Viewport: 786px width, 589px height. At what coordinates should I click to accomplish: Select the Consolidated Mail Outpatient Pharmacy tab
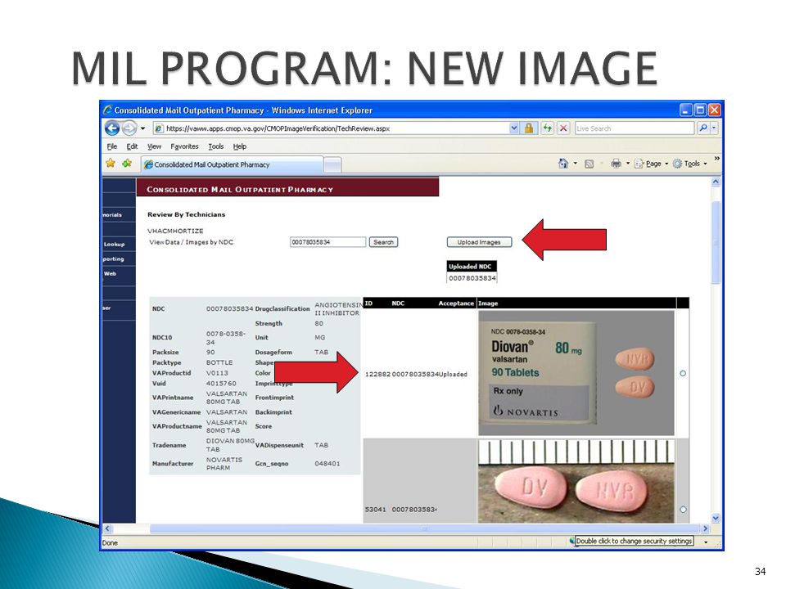[x=231, y=164]
